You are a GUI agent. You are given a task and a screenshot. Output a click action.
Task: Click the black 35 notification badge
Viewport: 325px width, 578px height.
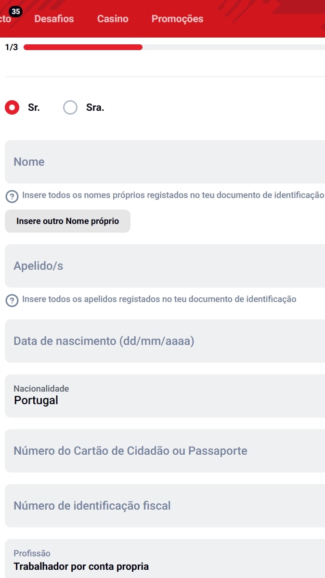[x=16, y=12]
